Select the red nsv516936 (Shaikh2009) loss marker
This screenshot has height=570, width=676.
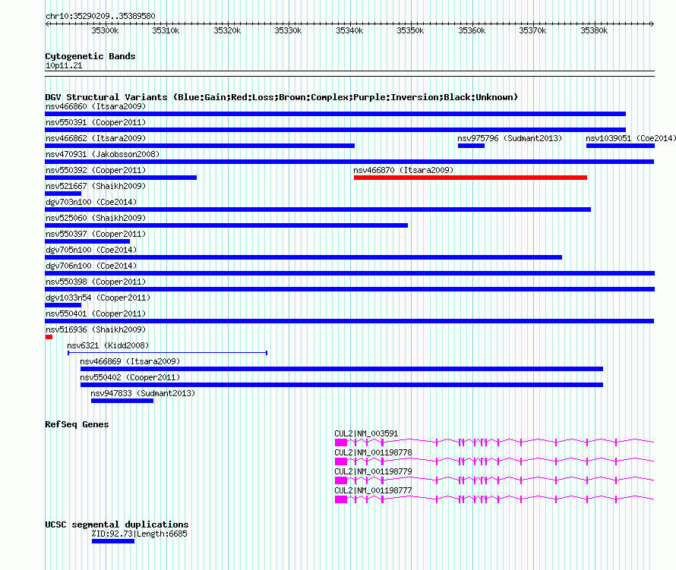(x=49, y=337)
